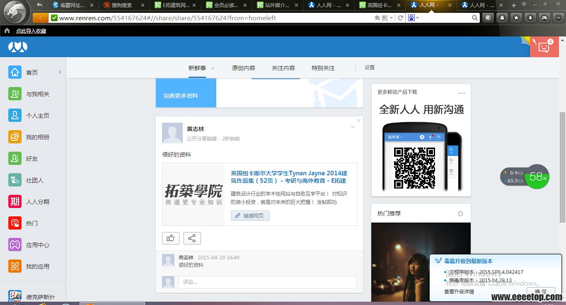The image size is (566, 305).
Task: Open 人人分期 in the sidebar
Action: click(15, 201)
